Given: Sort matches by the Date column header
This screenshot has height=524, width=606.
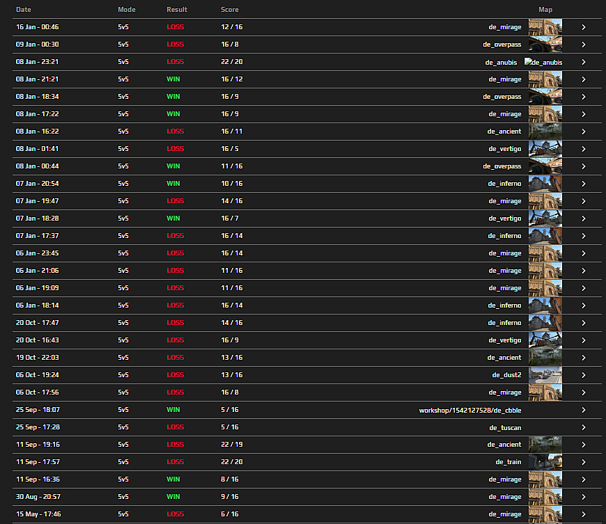Looking at the screenshot, I should click(23, 10).
